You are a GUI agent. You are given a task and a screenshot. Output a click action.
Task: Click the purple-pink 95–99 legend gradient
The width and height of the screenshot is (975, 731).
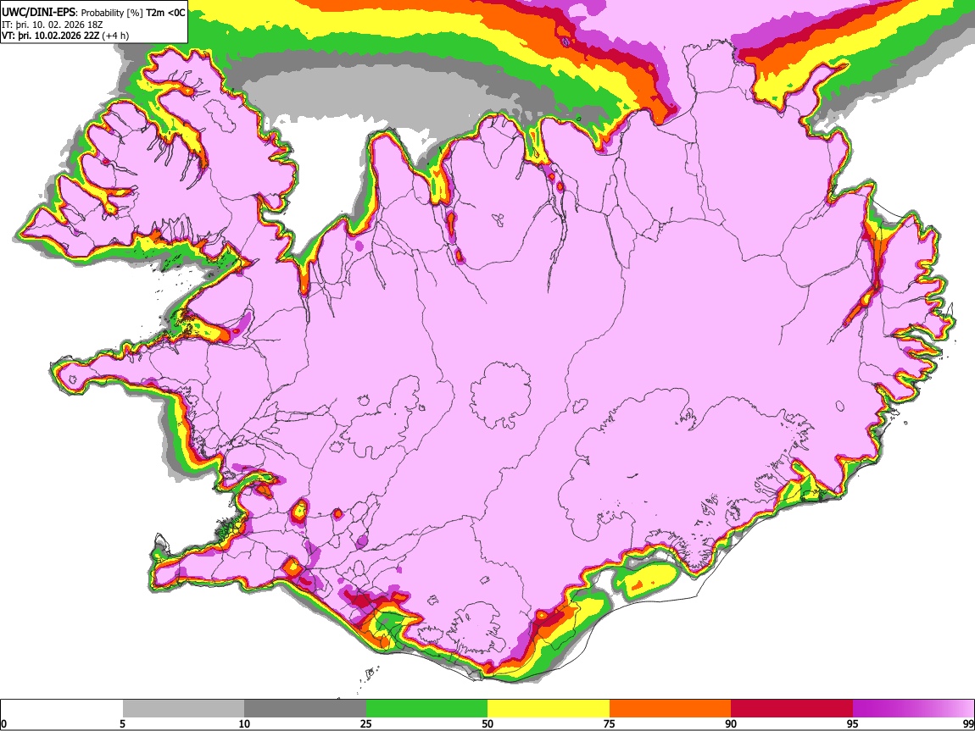click(x=913, y=709)
